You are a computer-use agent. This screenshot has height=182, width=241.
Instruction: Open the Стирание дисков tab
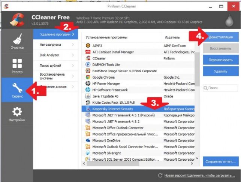pos(55,87)
